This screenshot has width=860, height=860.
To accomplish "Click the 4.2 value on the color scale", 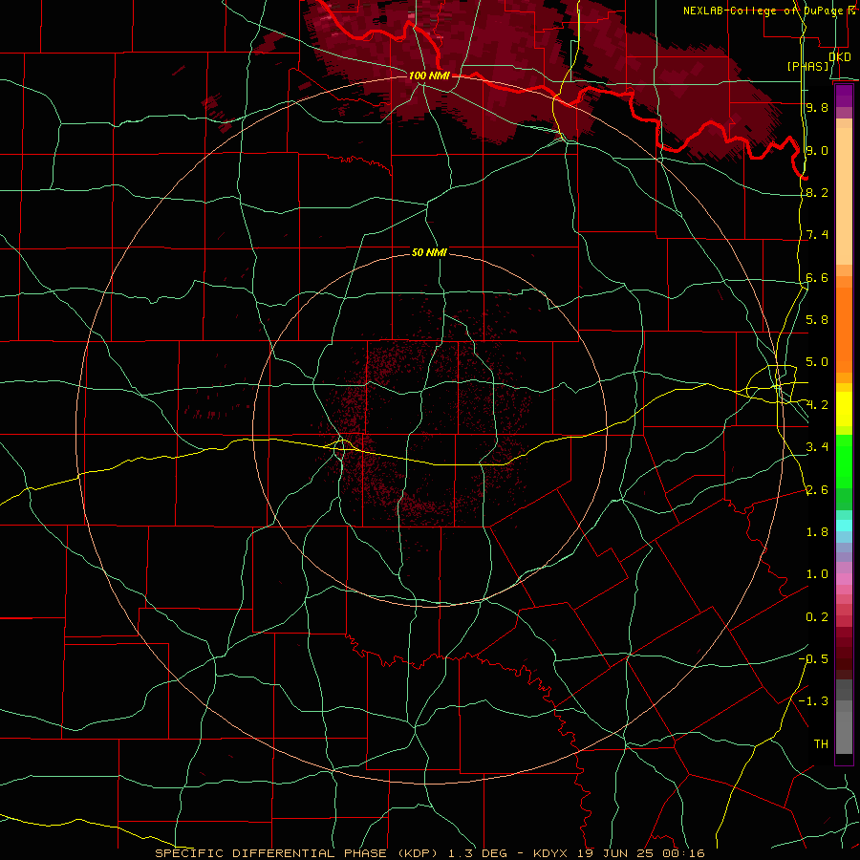I will pyautogui.click(x=817, y=405).
